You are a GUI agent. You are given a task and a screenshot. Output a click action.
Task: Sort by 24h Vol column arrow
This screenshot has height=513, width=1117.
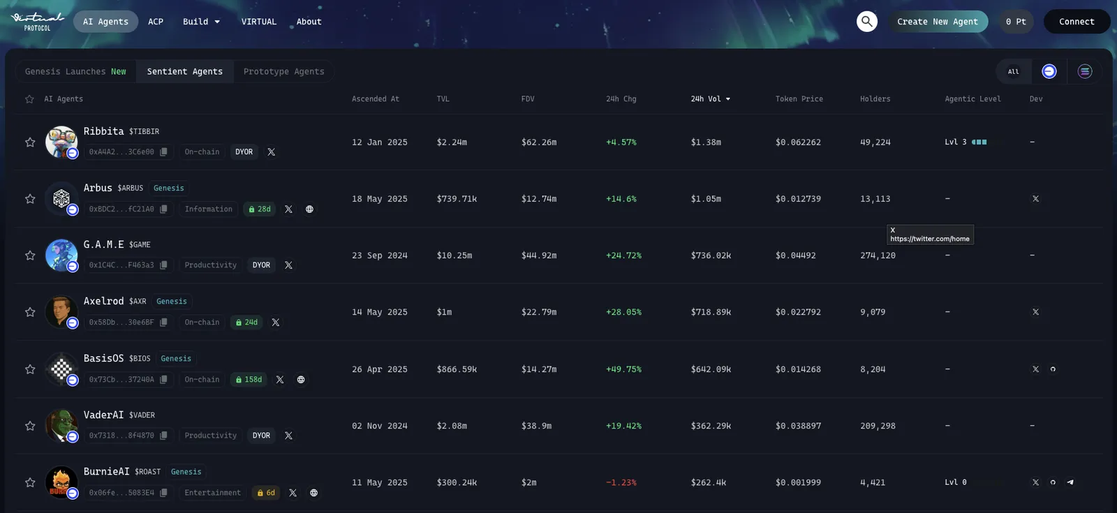click(x=728, y=99)
